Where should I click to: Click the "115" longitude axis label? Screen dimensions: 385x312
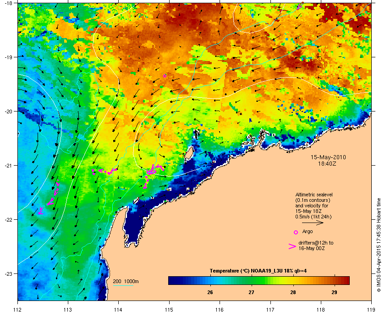[169, 309]
